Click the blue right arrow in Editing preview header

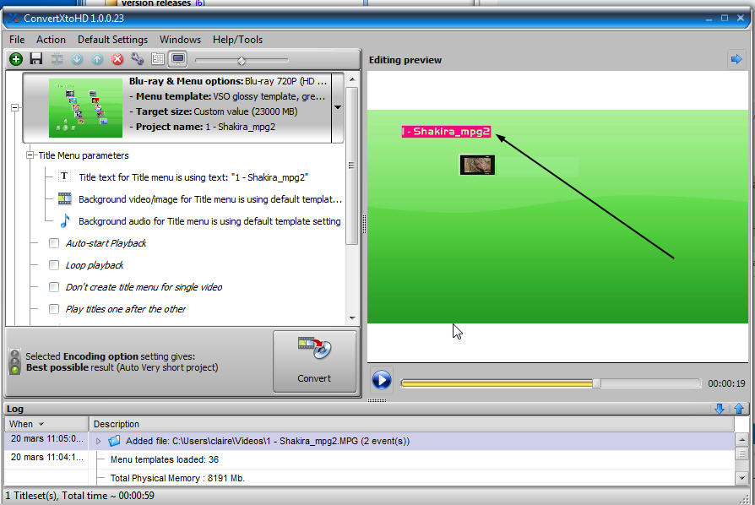click(736, 59)
